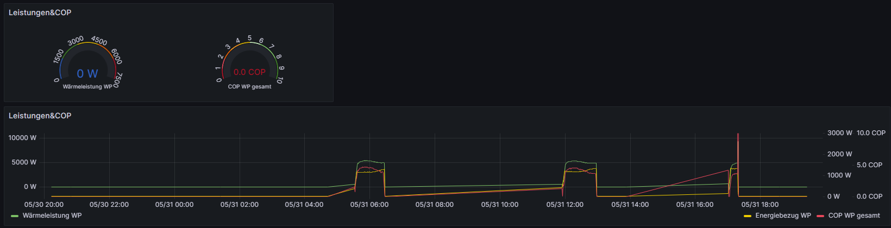Click the 10.0 COP axis label
891x228 pixels.
[871, 133]
